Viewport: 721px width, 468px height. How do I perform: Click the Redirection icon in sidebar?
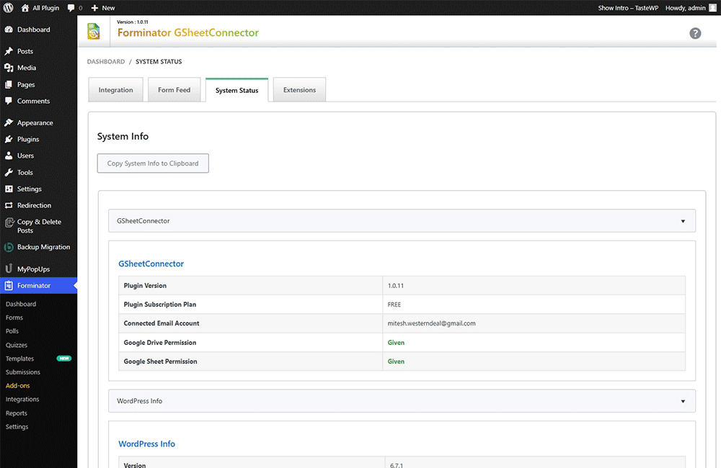tap(9, 205)
